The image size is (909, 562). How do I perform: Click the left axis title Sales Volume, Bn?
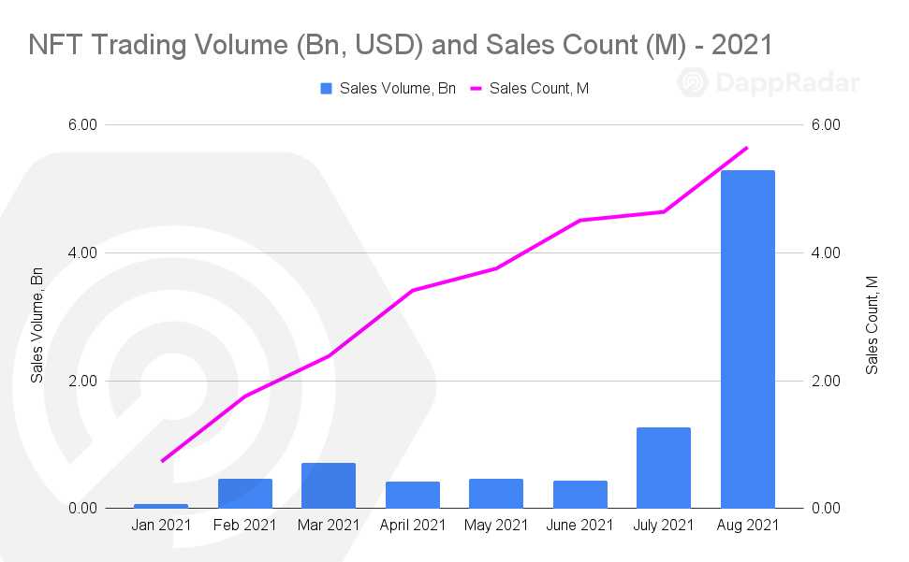[x=37, y=324]
